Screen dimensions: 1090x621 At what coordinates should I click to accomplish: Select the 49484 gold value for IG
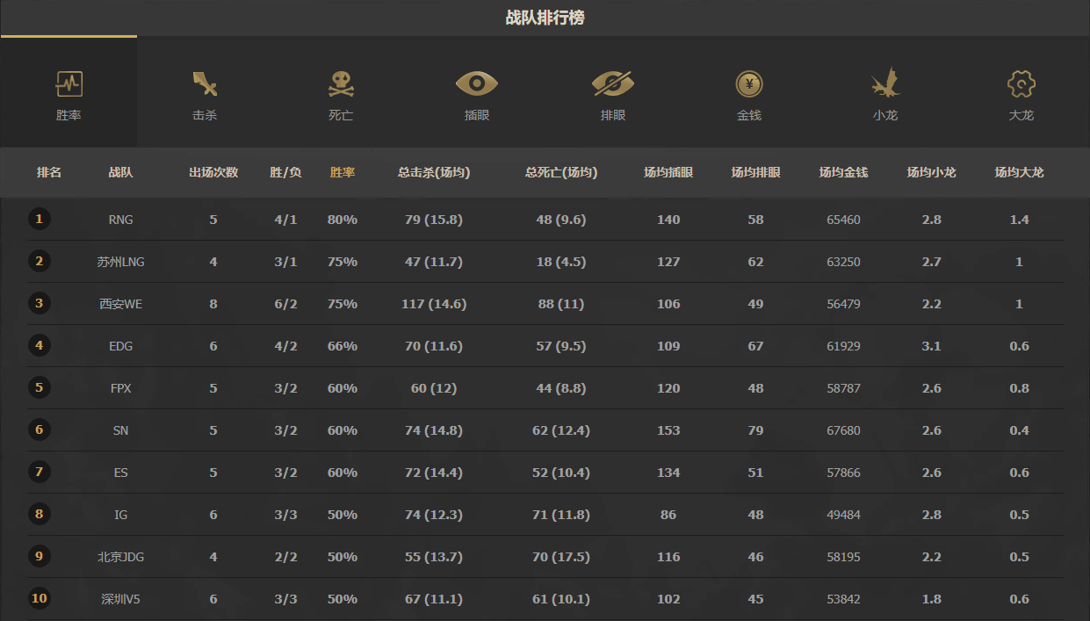[x=844, y=515]
